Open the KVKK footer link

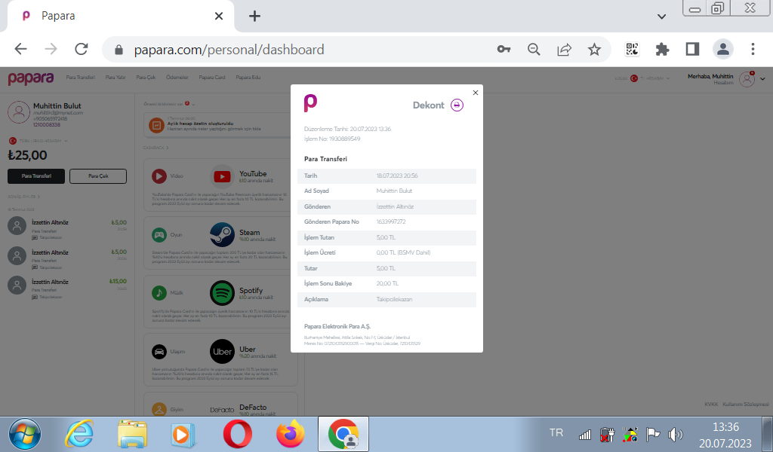point(711,405)
